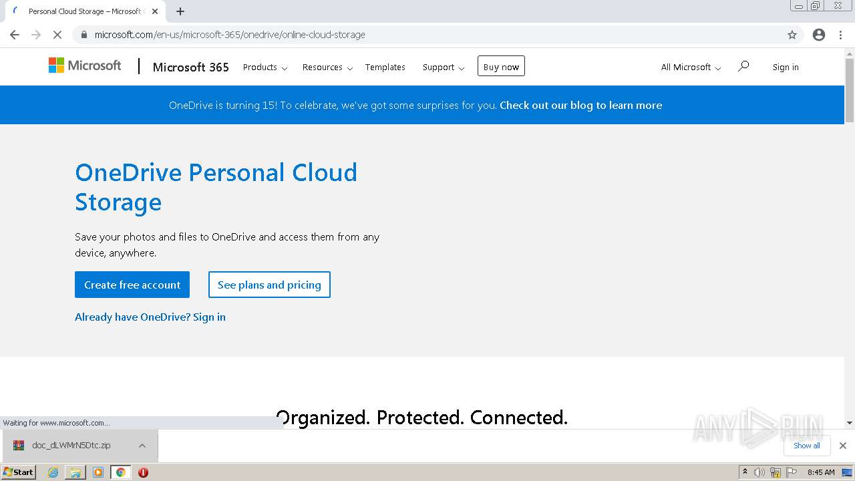Click the address bar URL

click(x=230, y=35)
